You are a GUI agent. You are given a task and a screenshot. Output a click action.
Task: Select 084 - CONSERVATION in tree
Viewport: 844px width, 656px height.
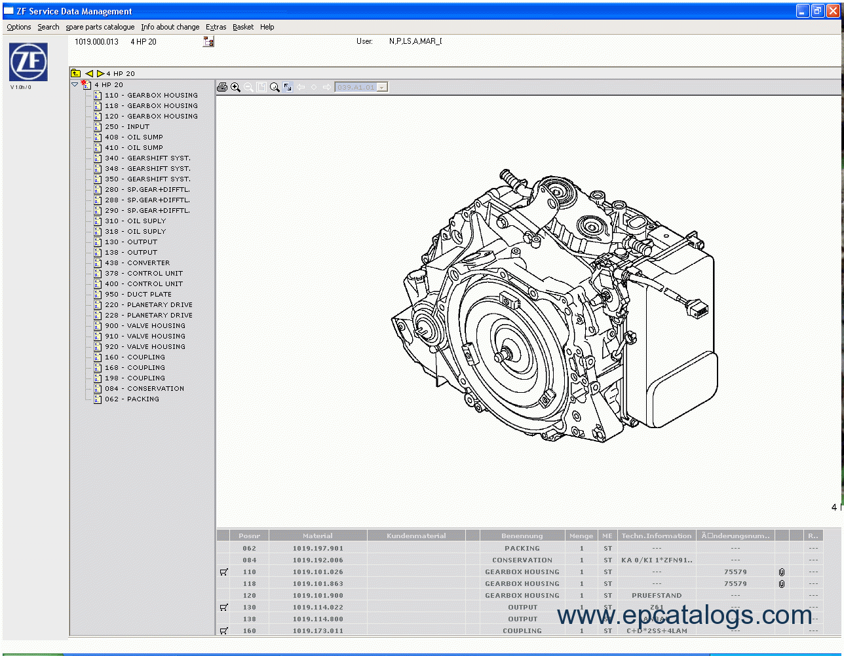point(145,389)
